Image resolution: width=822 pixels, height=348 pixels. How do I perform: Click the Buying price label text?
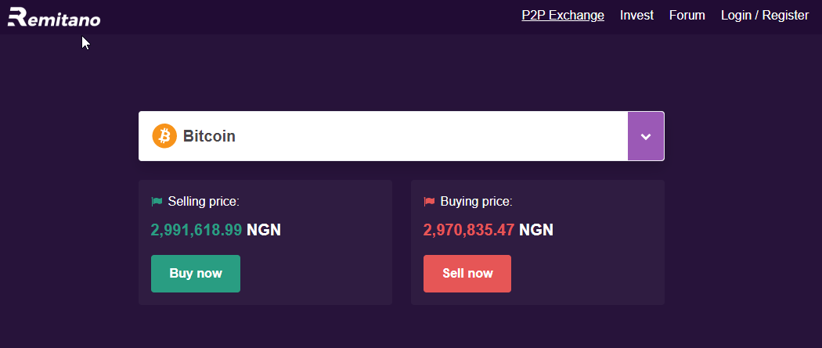[477, 202]
